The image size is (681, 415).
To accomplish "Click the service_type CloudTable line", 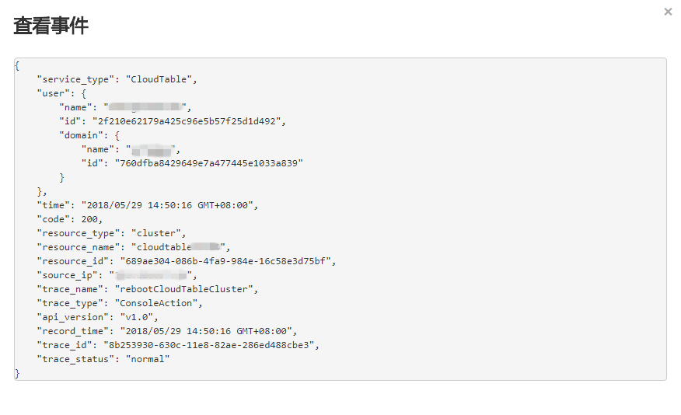I will coord(117,79).
